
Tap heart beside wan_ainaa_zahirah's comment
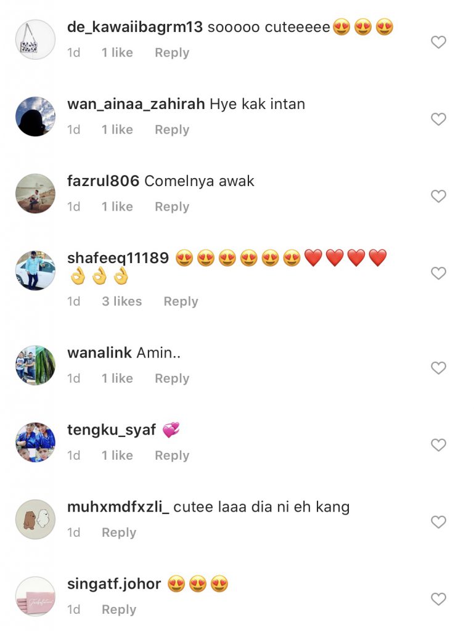[x=438, y=119]
